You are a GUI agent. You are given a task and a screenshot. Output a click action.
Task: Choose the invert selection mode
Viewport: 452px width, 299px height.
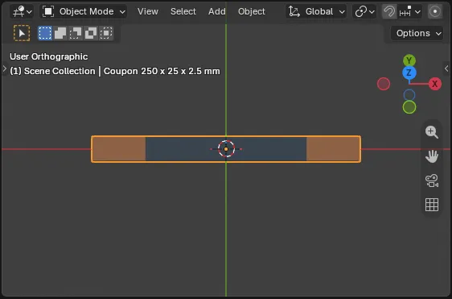coord(91,33)
